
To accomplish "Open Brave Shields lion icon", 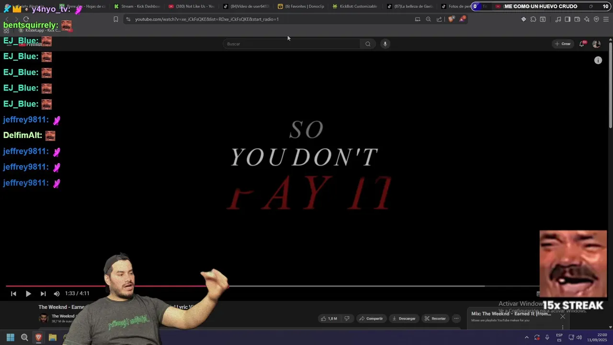I will tap(451, 19).
